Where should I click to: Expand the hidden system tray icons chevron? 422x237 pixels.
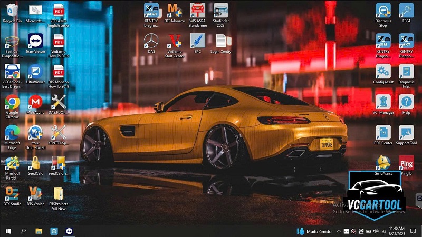[340, 231]
